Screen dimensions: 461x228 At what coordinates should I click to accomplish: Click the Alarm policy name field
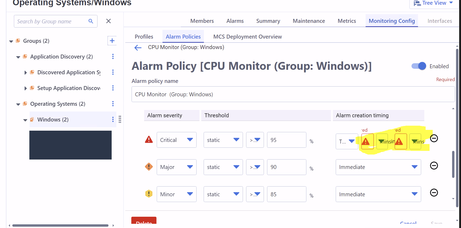pos(293,94)
